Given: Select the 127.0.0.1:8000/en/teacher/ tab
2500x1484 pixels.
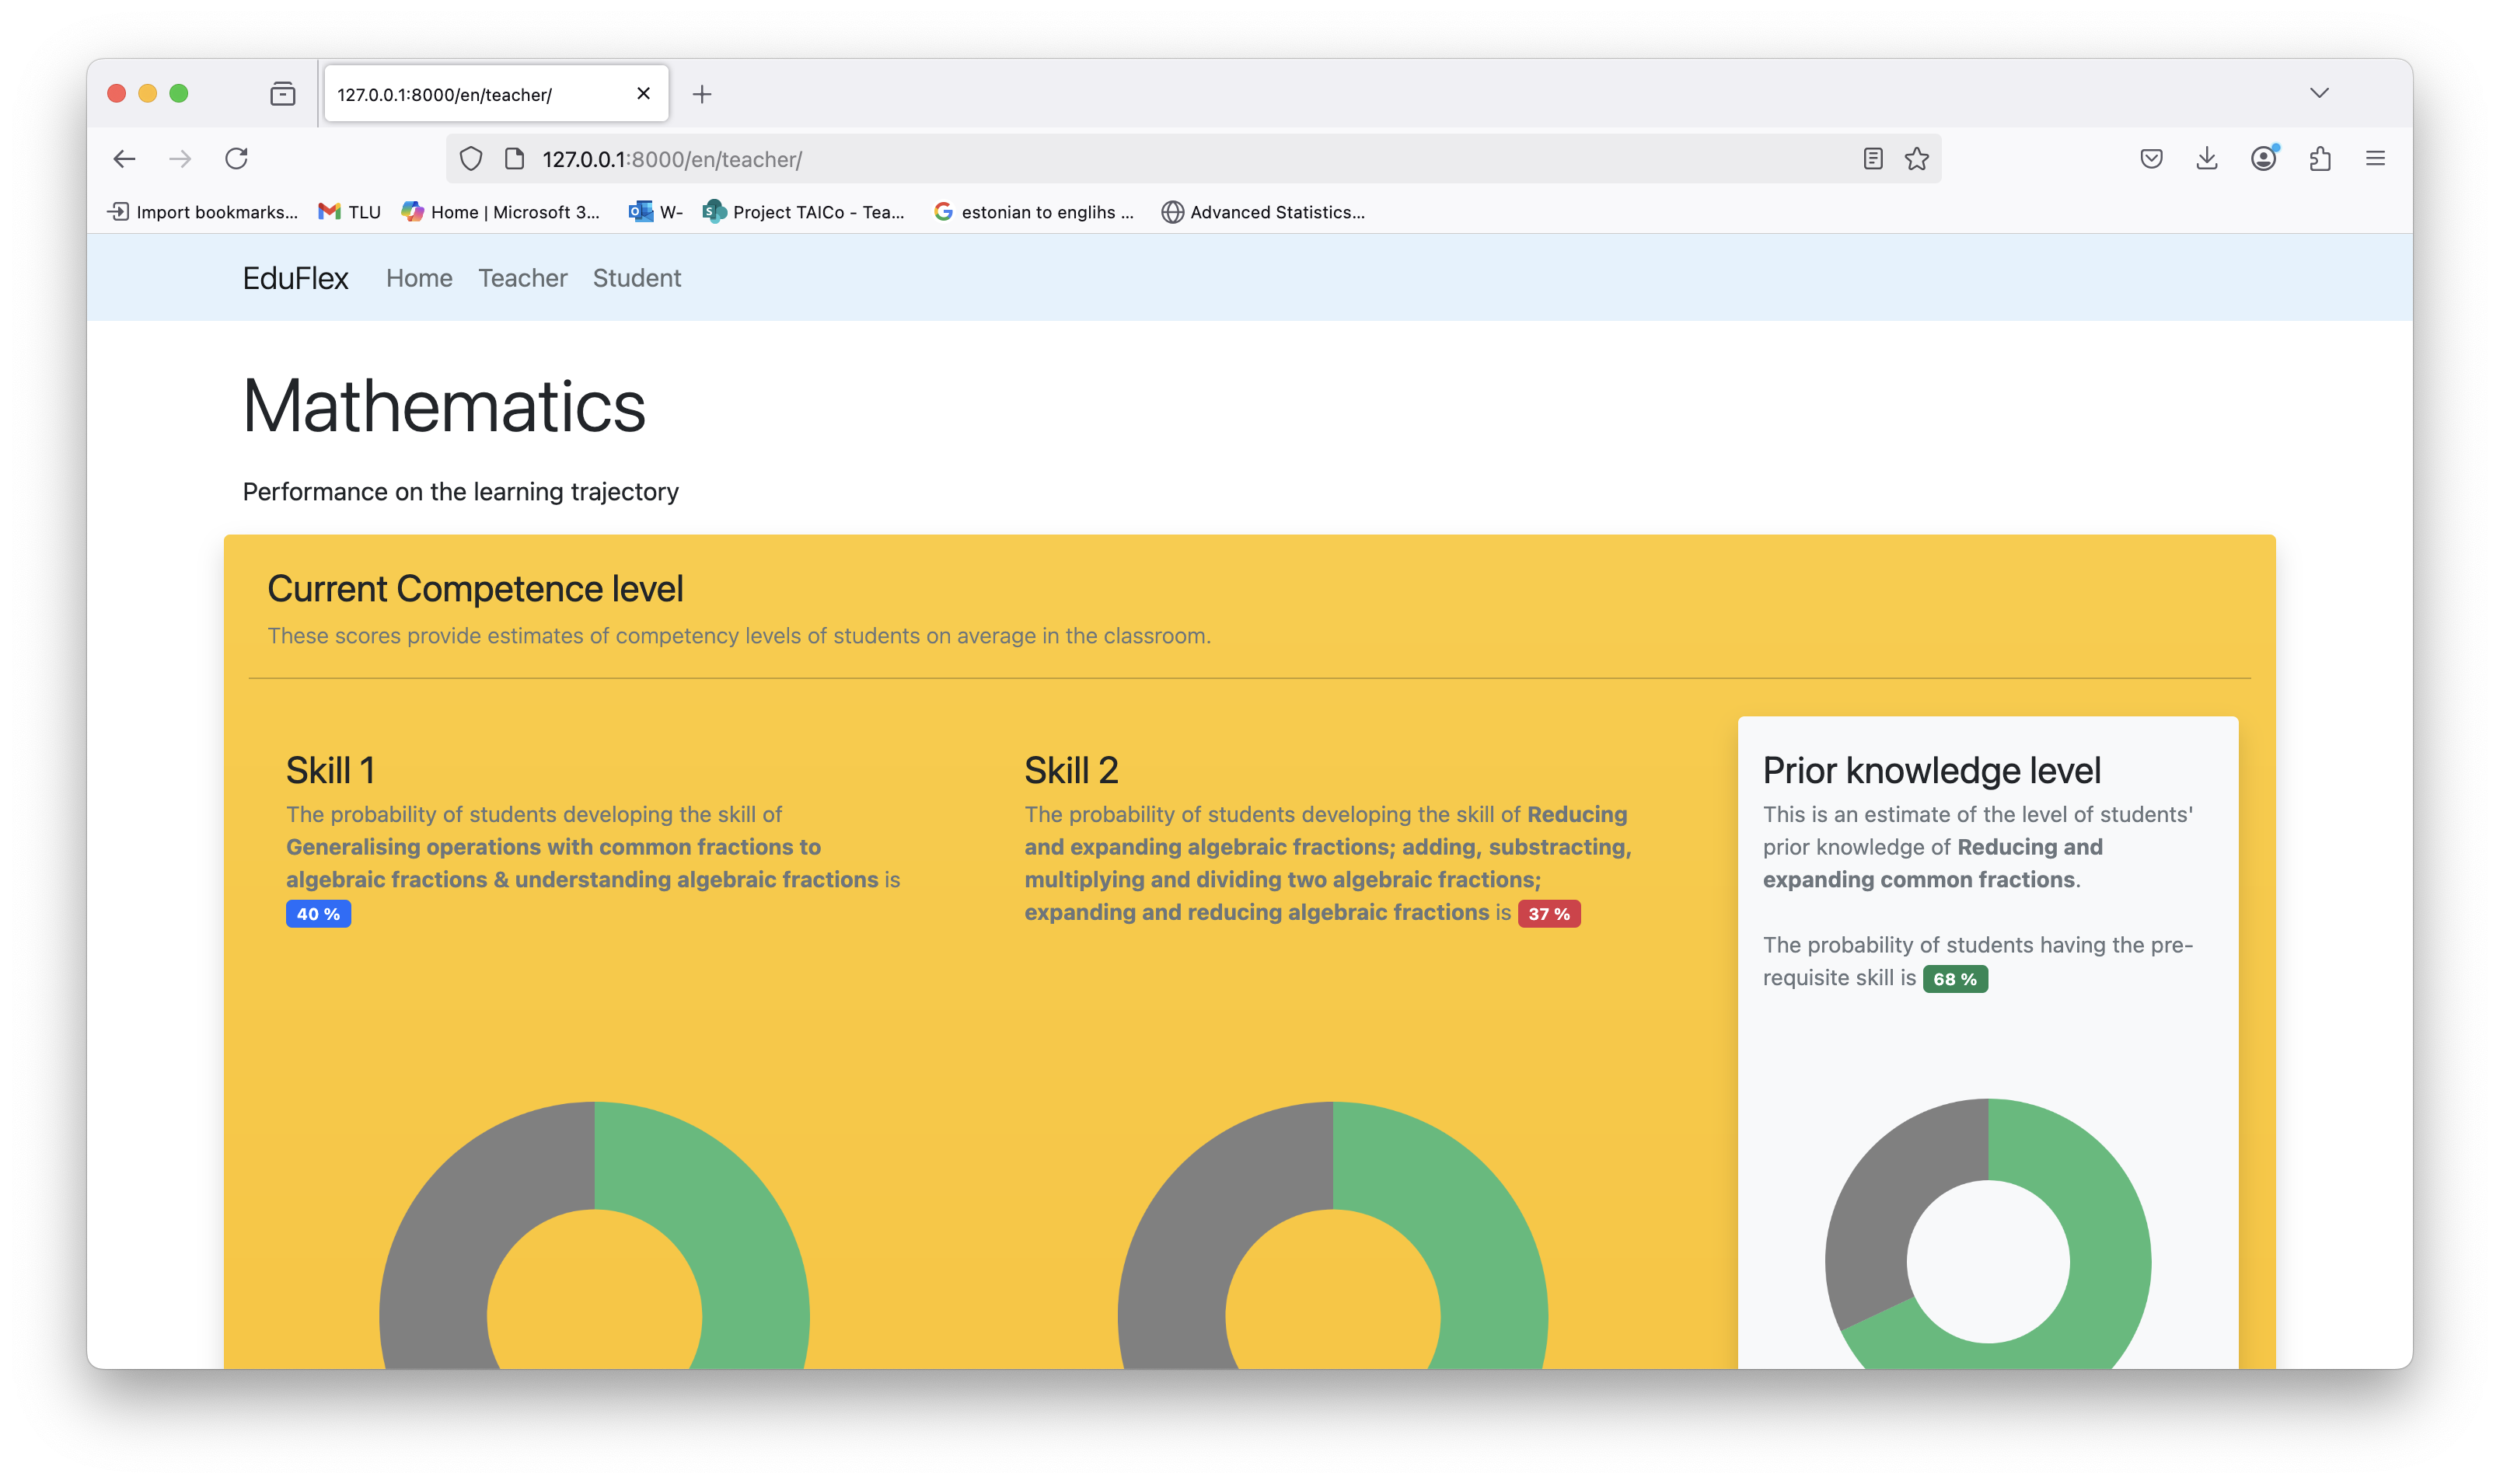Looking at the screenshot, I should (x=496, y=94).
